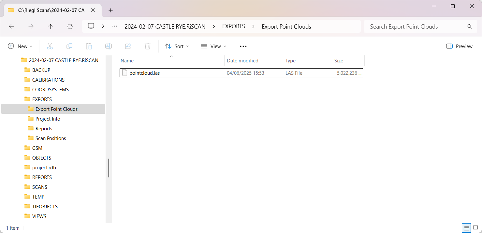Click the Cut scissors icon
Screen dimensions: 482x233
[x=50, y=46]
